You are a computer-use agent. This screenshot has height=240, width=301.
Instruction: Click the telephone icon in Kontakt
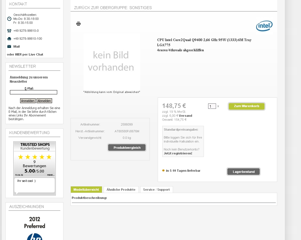pos(9,31)
